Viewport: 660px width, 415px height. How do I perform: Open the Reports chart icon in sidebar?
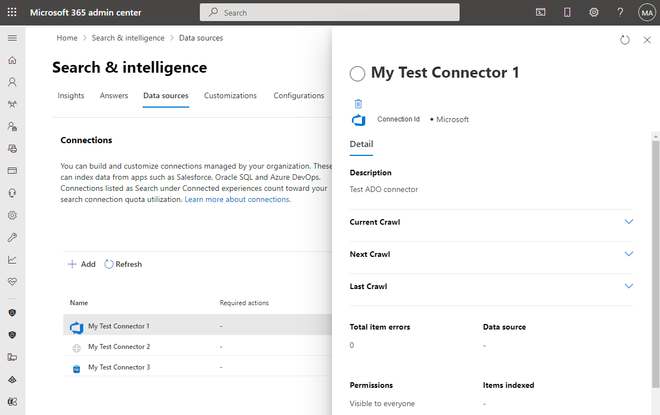click(12, 259)
